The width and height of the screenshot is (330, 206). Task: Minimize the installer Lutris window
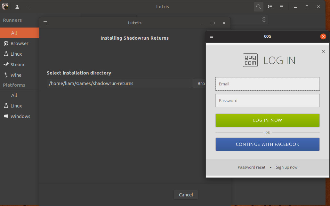pos(202,23)
